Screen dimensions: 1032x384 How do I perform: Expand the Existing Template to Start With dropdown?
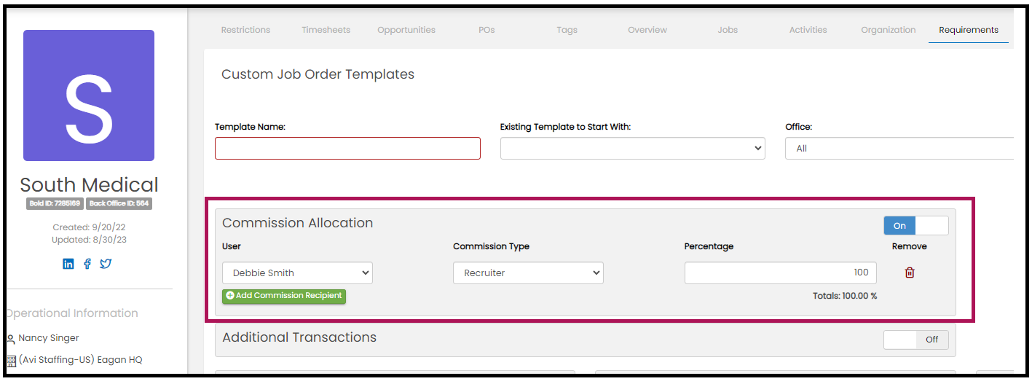632,149
